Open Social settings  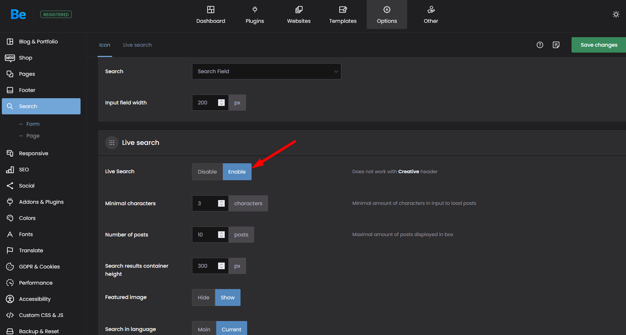[x=41, y=186]
